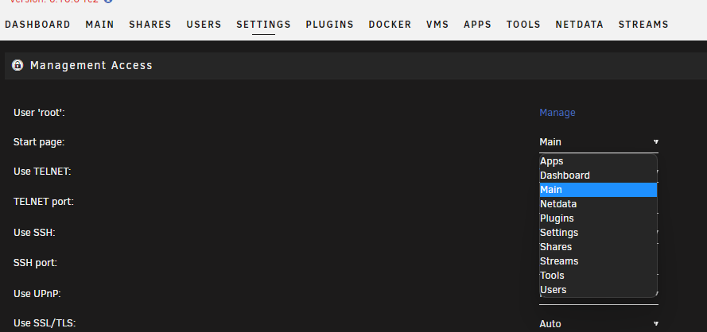
Task: Open the Netdata tab
Action: coord(580,25)
